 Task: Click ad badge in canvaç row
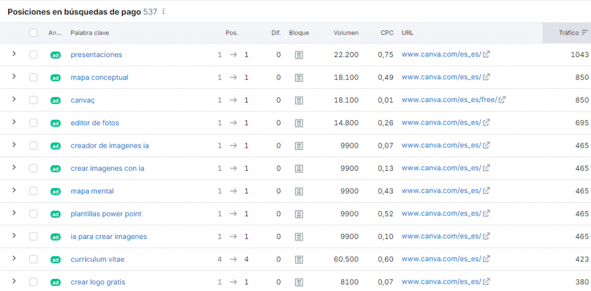coord(55,100)
